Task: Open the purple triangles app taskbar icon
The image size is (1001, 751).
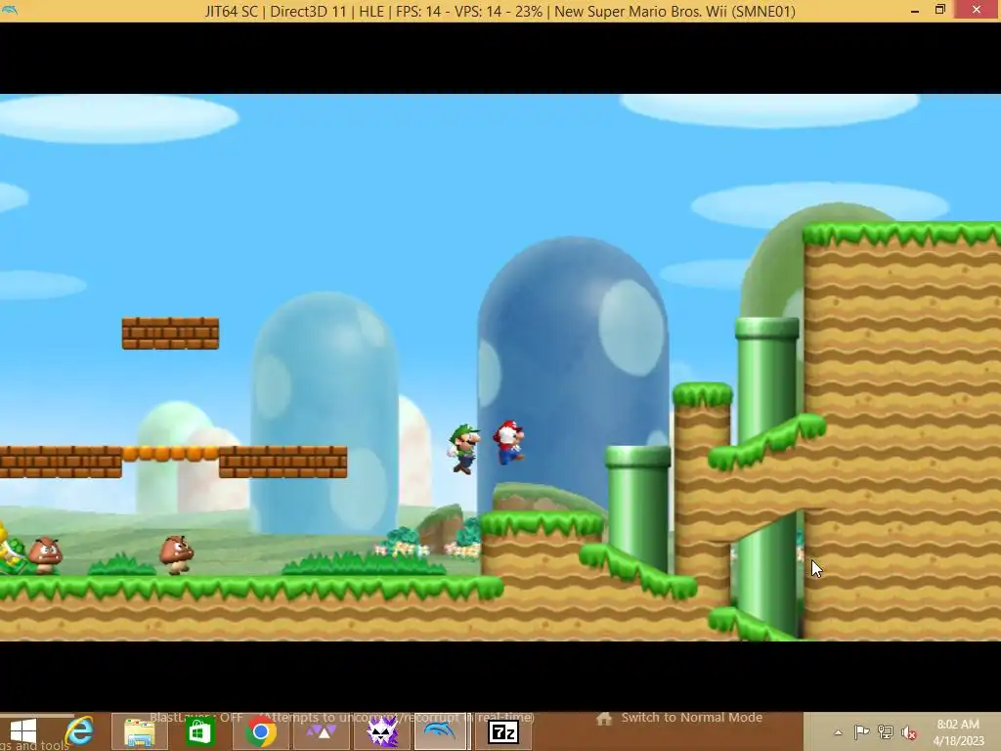Action: click(x=322, y=731)
